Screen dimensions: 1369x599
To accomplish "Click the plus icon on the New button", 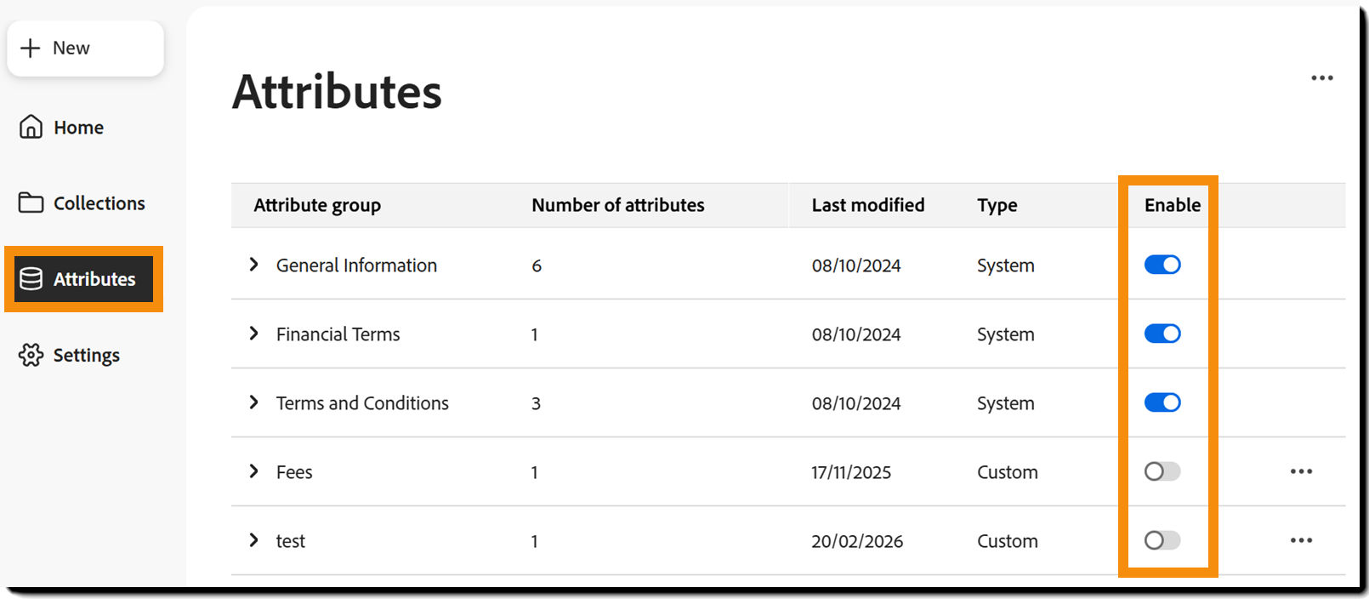I will click(31, 48).
